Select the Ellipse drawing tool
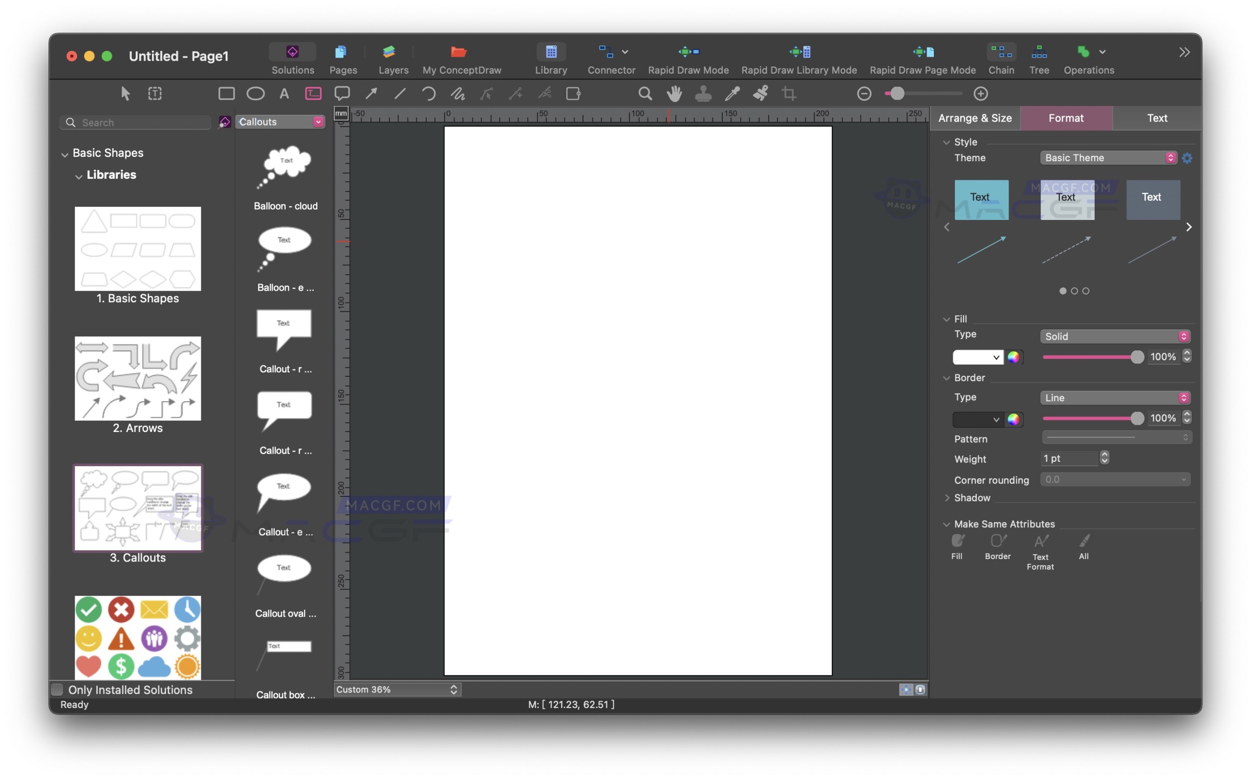The width and height of the screenshot is (1251, 779). tap(256, 93)
